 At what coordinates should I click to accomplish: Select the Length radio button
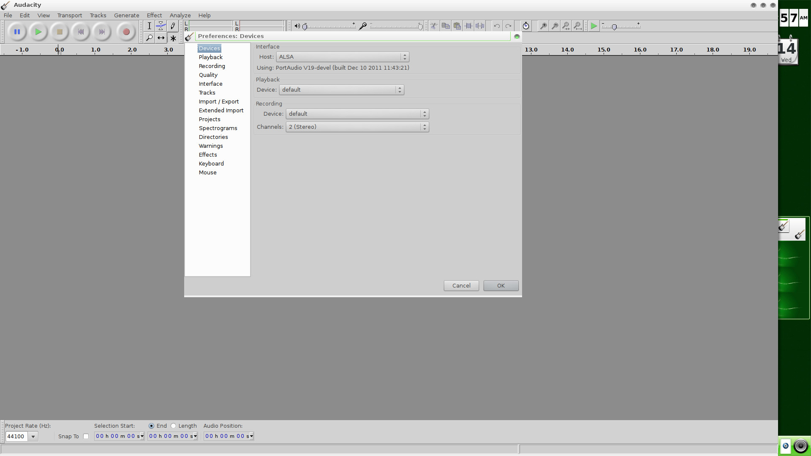point(173,426)
